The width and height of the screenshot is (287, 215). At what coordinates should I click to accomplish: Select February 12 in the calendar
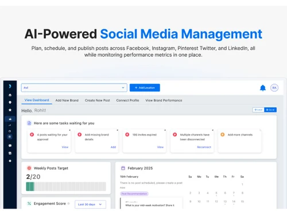(216, 201)
